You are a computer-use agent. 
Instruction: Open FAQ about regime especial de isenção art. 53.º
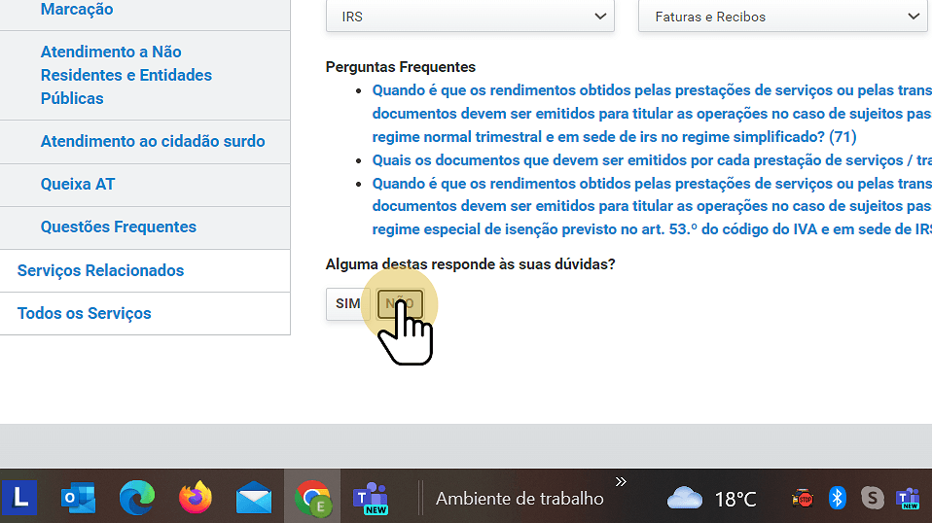click(652, 206)
